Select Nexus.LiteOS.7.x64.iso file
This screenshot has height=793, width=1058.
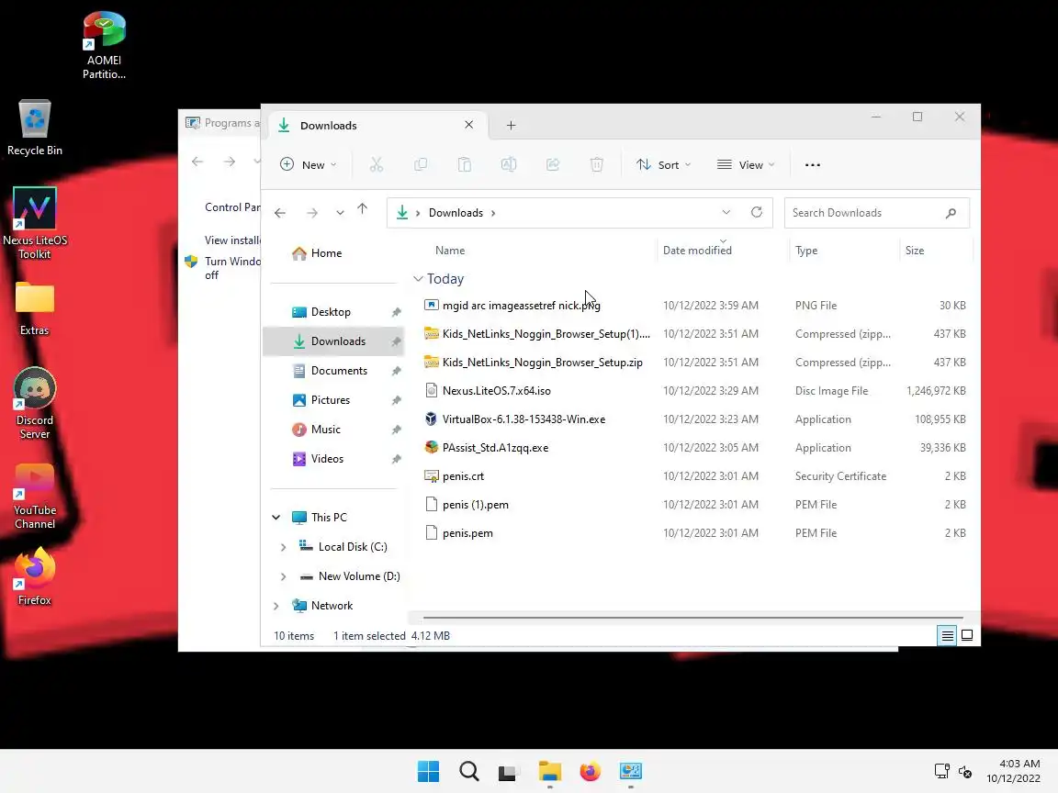tap(695, 390)
